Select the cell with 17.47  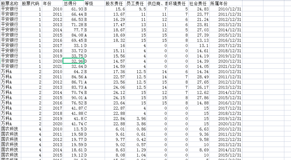tap(115, 24)
